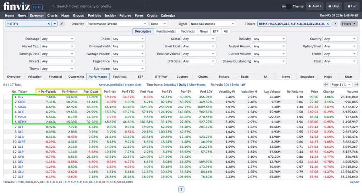Screen dimensions: 362x196
Task: Open the SOXX ticker link
Action: (22, 107)
